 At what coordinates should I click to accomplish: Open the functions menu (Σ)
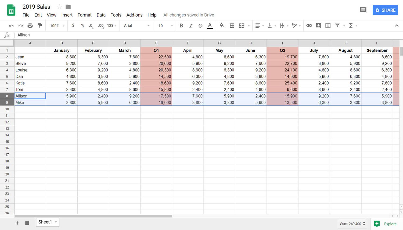click(x=351, y=26)
